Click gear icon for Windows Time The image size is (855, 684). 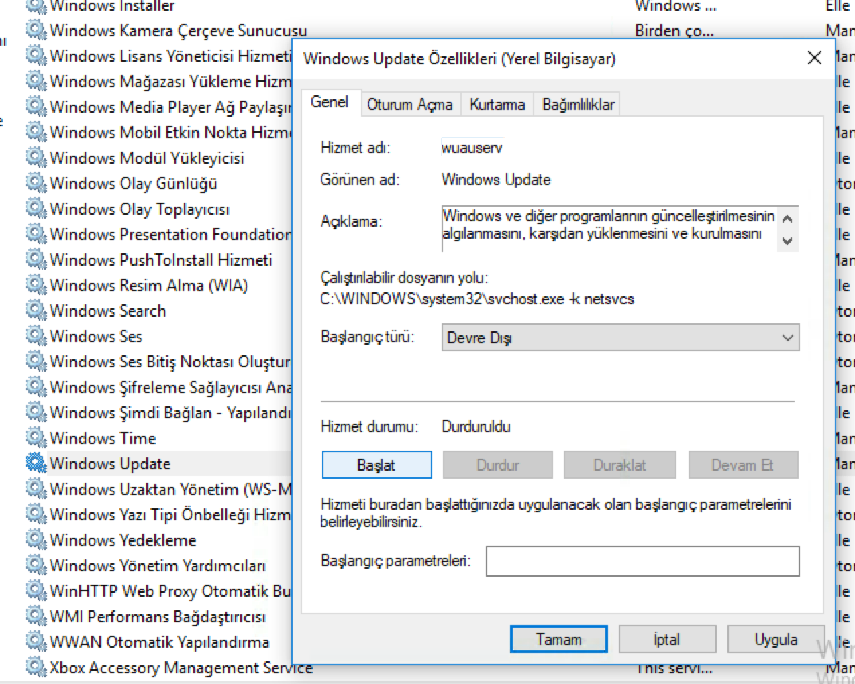(x=36, y=438)
